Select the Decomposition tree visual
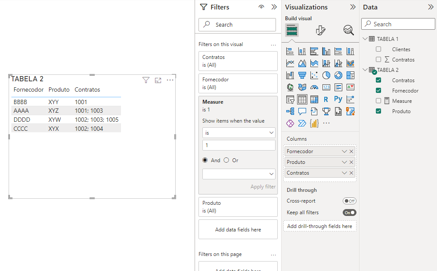This screenshot has width=437, height=271. (x=290, y=111)
